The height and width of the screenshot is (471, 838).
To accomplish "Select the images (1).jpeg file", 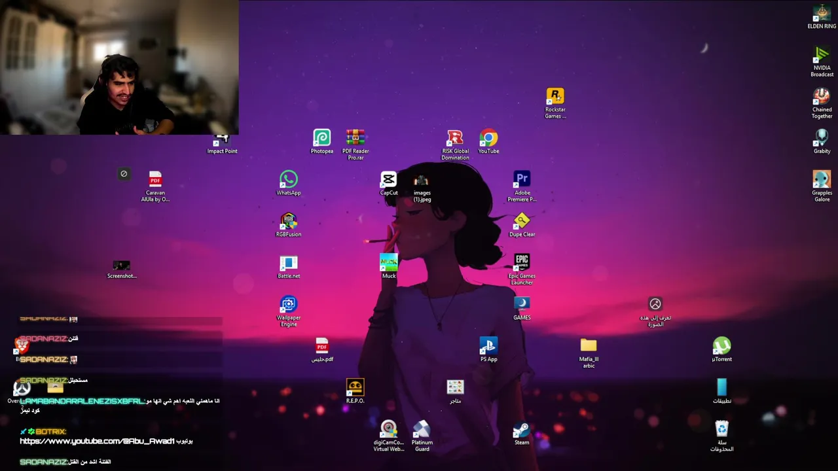I will [x=422, y=186].
